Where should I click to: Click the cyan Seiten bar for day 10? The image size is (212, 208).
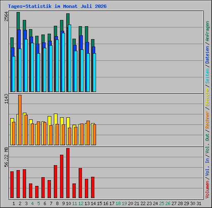(x=70, y=58)
